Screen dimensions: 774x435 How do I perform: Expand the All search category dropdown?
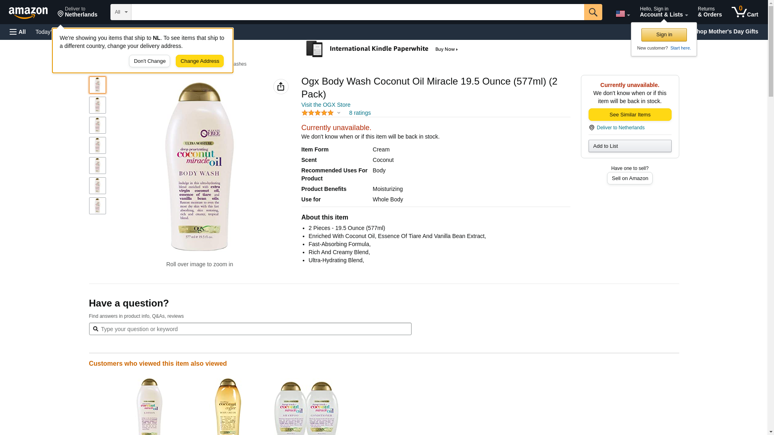(121, 12)
